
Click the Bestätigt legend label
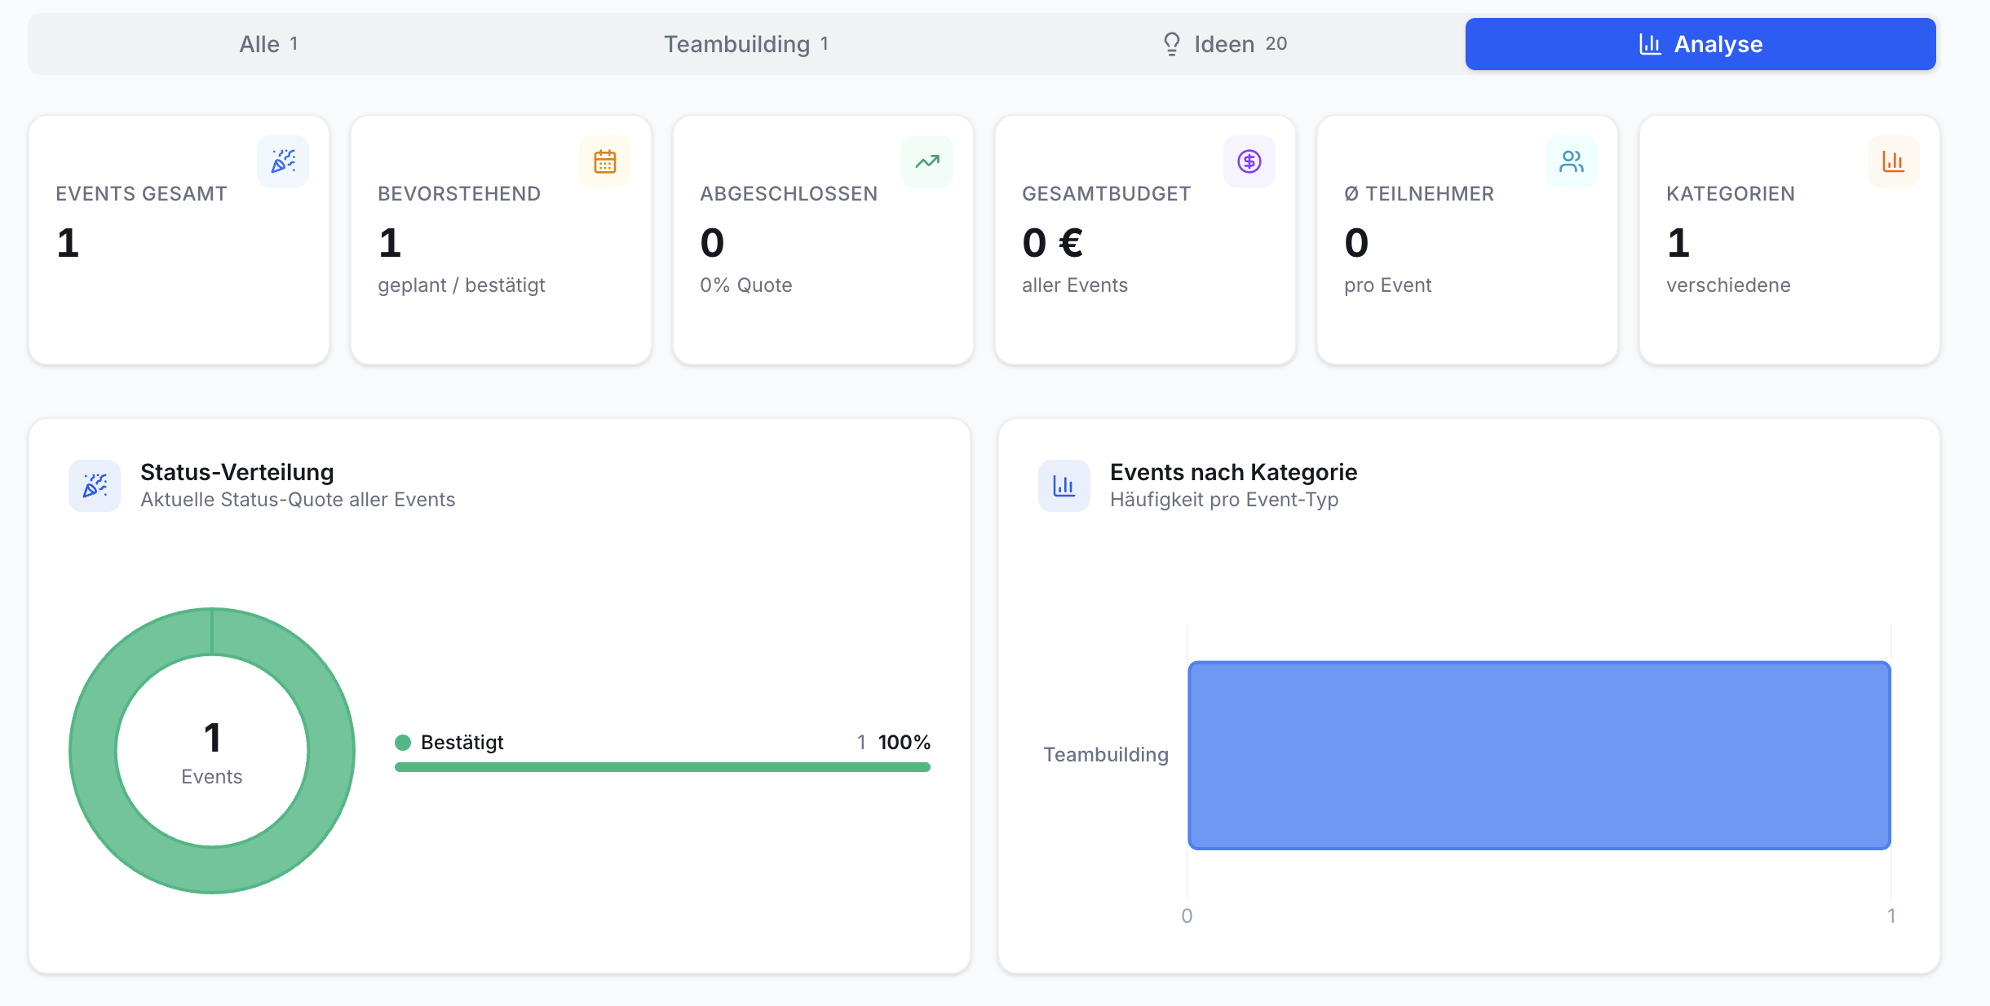point(462,743)
